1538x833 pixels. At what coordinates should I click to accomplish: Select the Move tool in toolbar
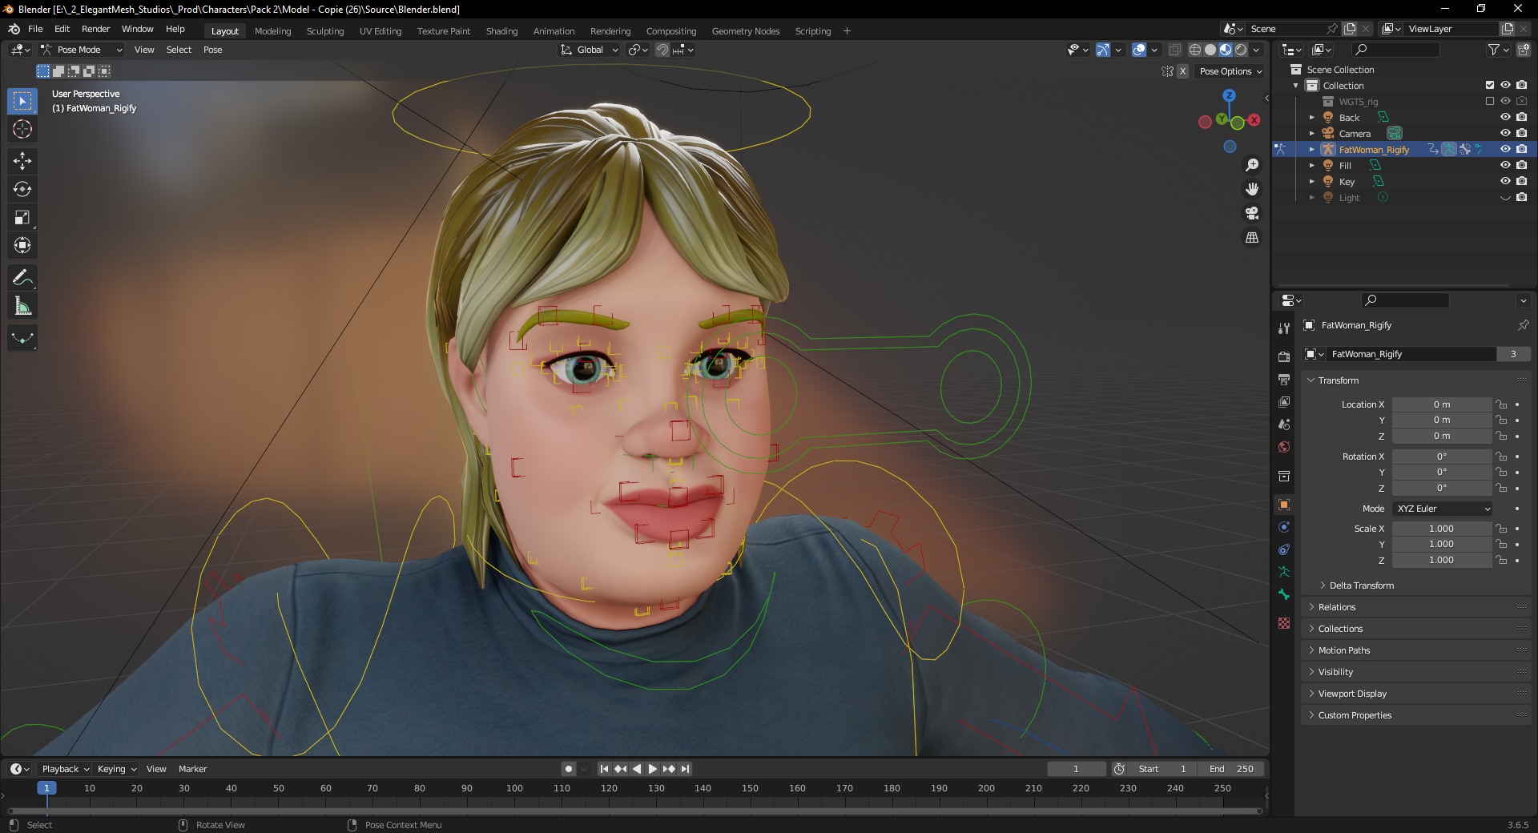[22, 161]
